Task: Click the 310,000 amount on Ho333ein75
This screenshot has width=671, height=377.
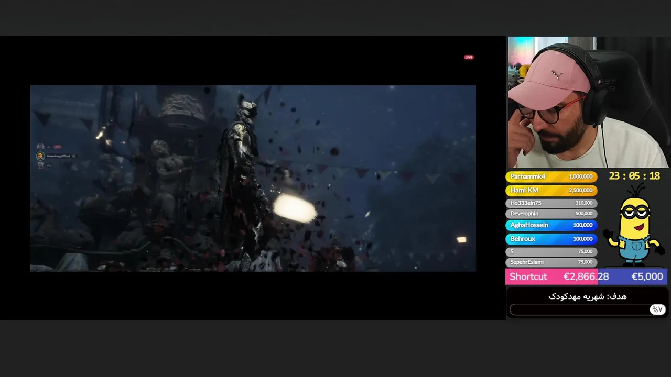Action: pyautogui.click(x=583, y=203)
